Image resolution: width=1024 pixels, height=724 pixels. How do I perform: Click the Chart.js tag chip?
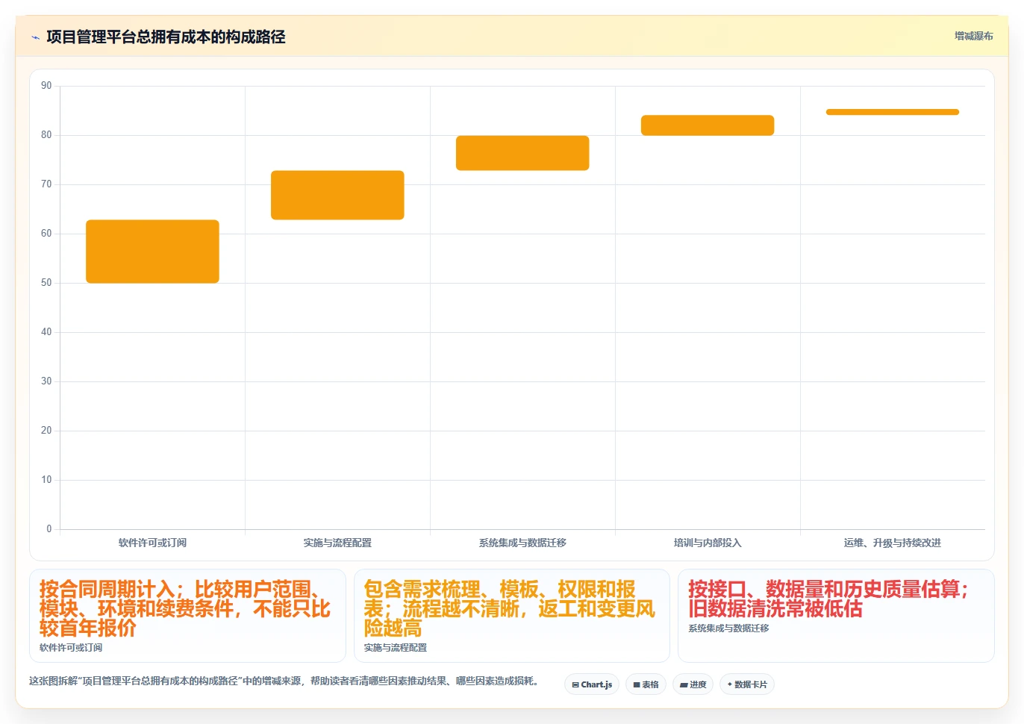coord(592,684)
